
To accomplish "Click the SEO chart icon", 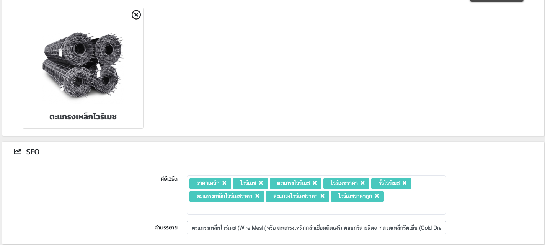I will (x=18, y=152).
